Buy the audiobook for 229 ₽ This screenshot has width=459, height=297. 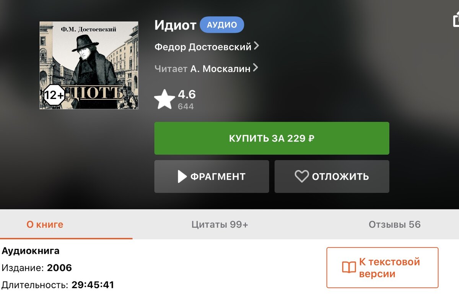272,138
